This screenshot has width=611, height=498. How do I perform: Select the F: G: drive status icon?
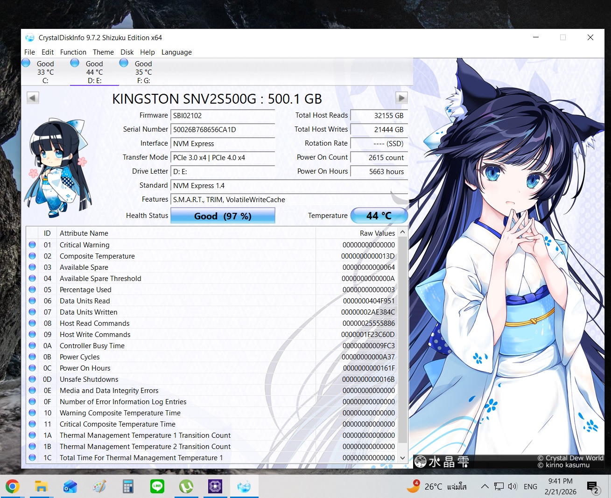[124, 63]
